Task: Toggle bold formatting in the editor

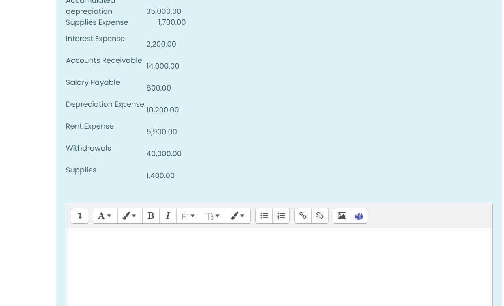Action: tap(151, 215)
